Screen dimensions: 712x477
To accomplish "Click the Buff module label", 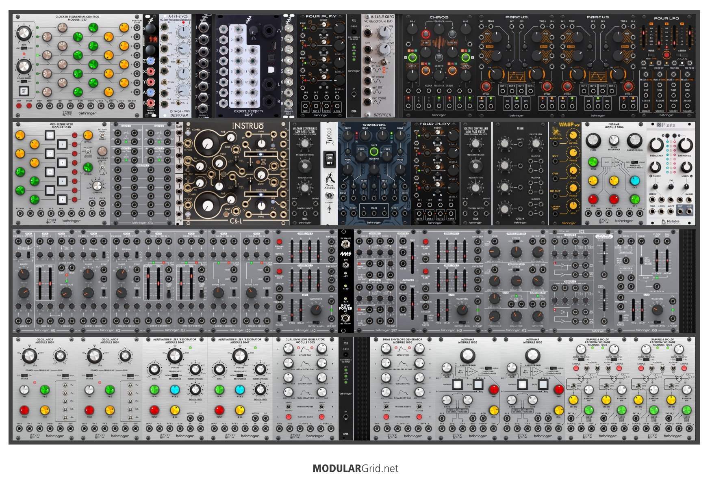I will 179,127.
